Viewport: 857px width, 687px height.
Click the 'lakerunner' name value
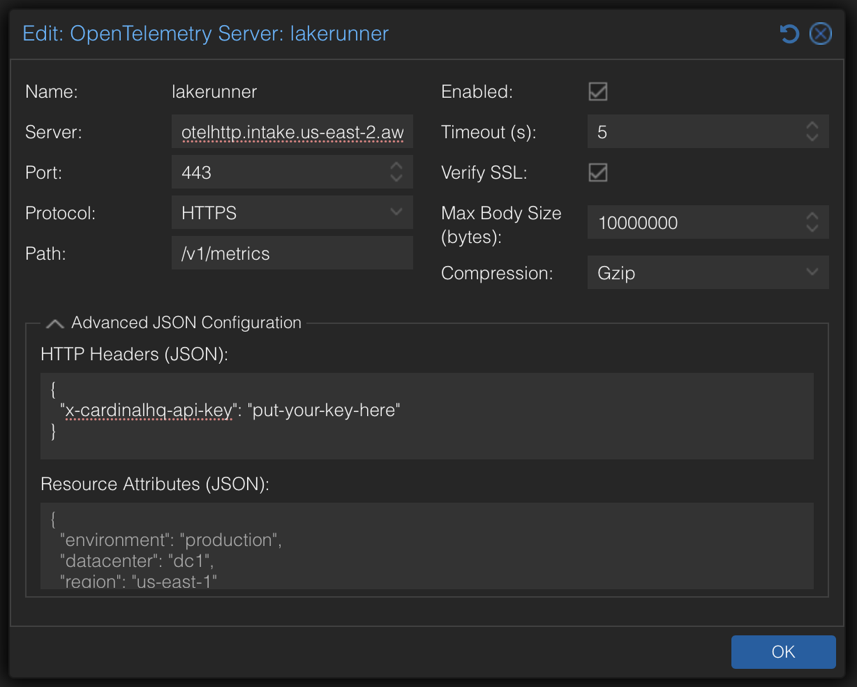[214, 91]
